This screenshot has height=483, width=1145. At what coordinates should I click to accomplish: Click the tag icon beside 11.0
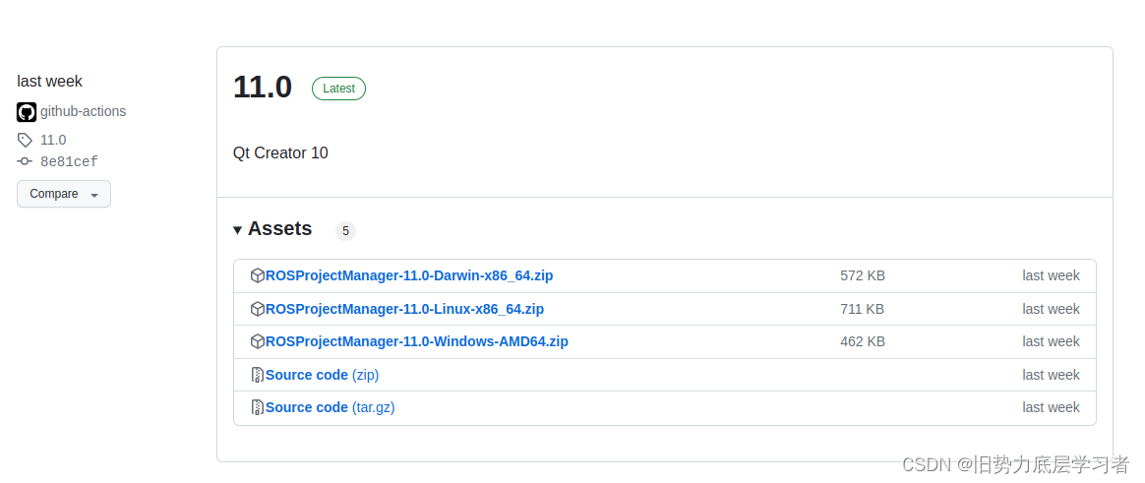tap(25, 140)
